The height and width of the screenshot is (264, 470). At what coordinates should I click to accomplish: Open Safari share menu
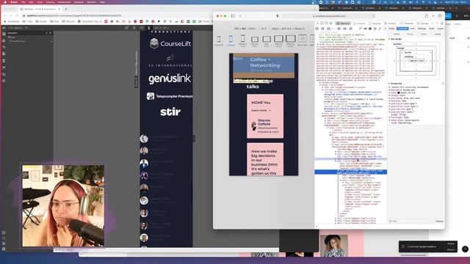click(x=426, y=16)
